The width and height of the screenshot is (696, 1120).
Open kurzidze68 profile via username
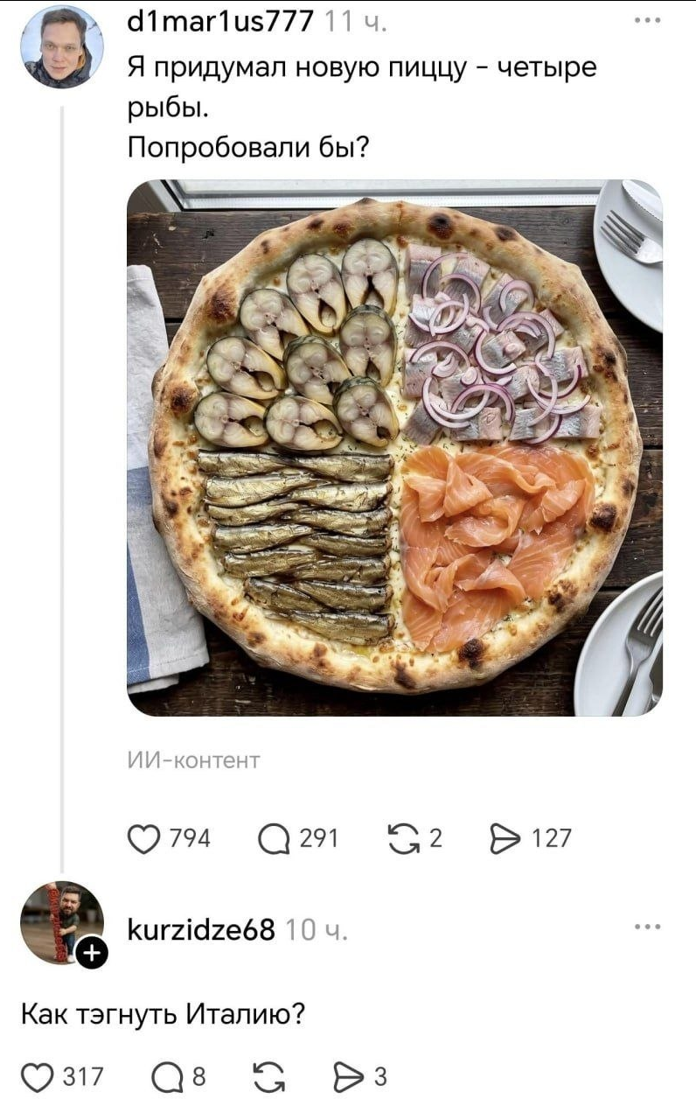click(201, 928)
